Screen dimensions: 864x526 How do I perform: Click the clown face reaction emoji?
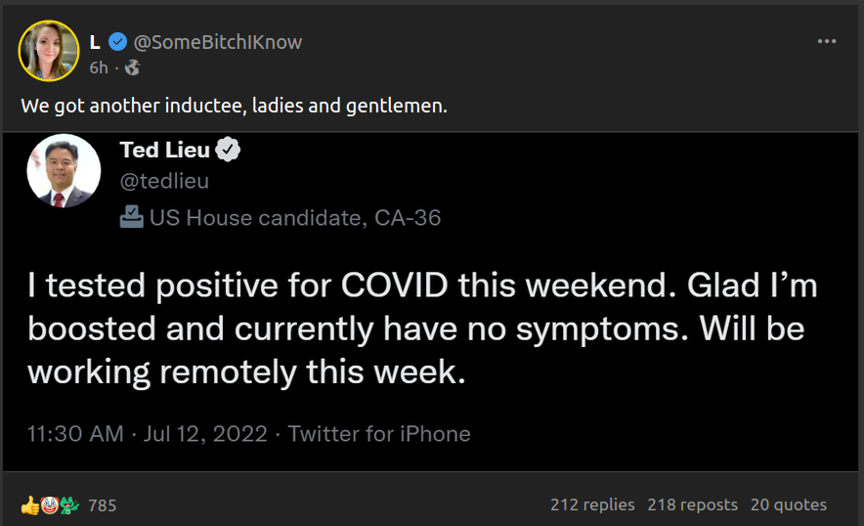(48, 505)
